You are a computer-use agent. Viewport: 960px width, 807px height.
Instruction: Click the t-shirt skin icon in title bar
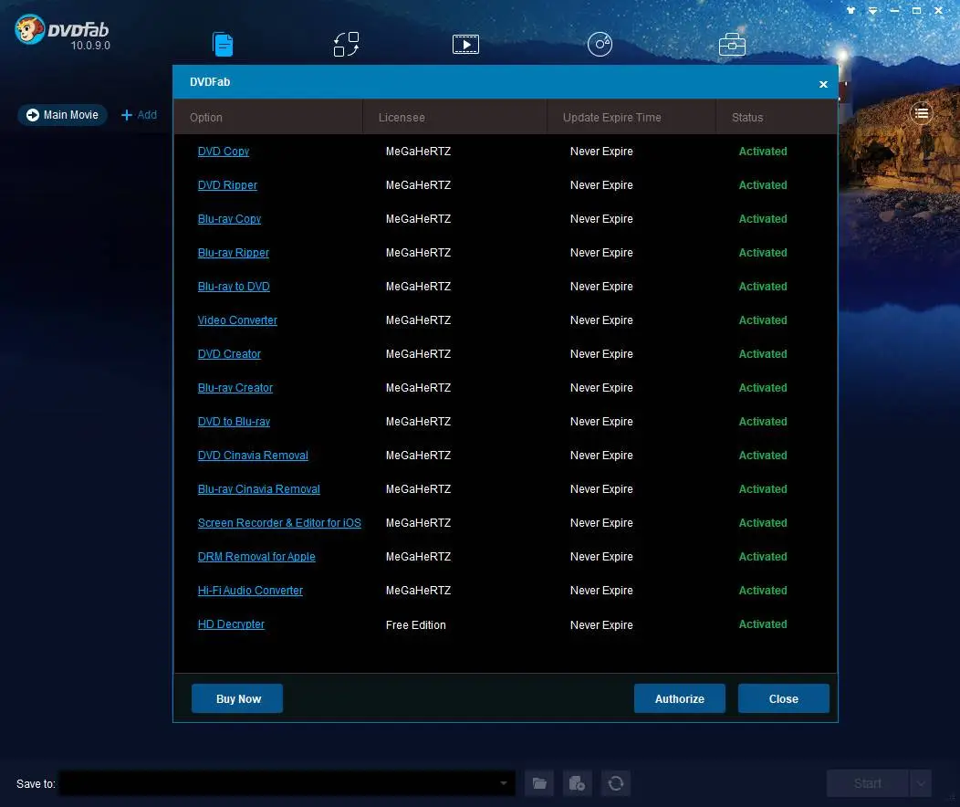[x=851, y=10]
